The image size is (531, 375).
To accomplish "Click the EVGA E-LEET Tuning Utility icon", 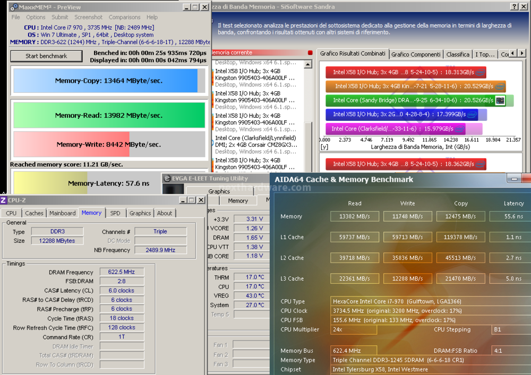I will pyautogui.click(x=167, y=179).
